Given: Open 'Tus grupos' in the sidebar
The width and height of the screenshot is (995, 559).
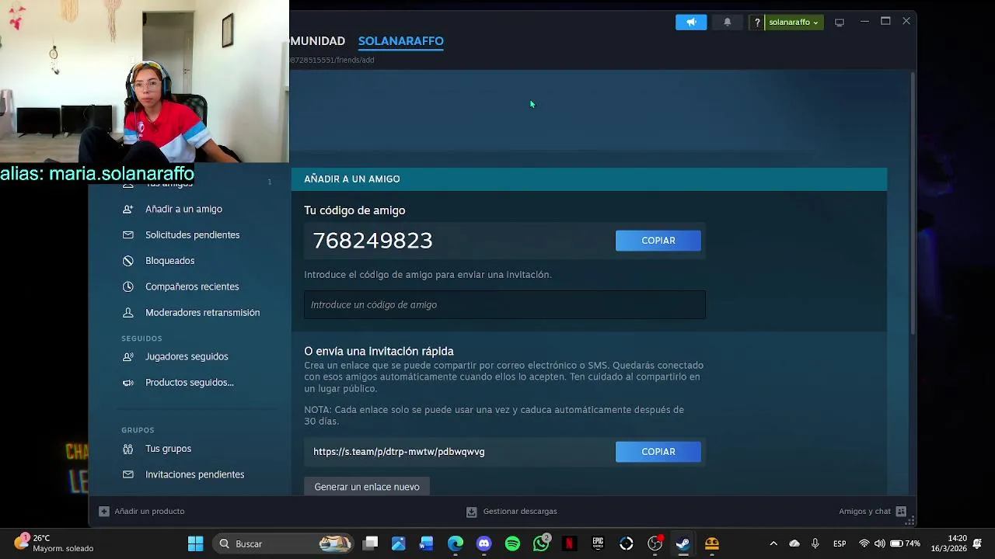Looking at the screenshot, I should (x=168, y=449).
